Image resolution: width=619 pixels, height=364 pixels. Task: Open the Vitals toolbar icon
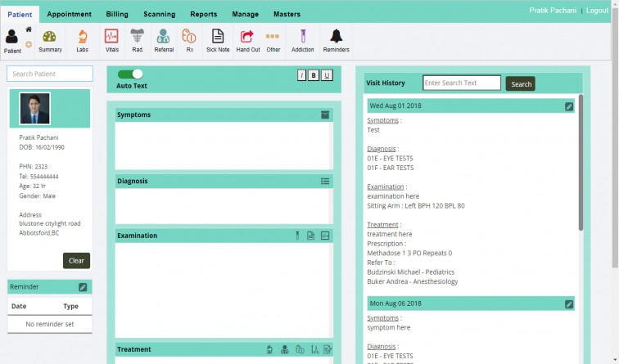[x=111, y=37]
